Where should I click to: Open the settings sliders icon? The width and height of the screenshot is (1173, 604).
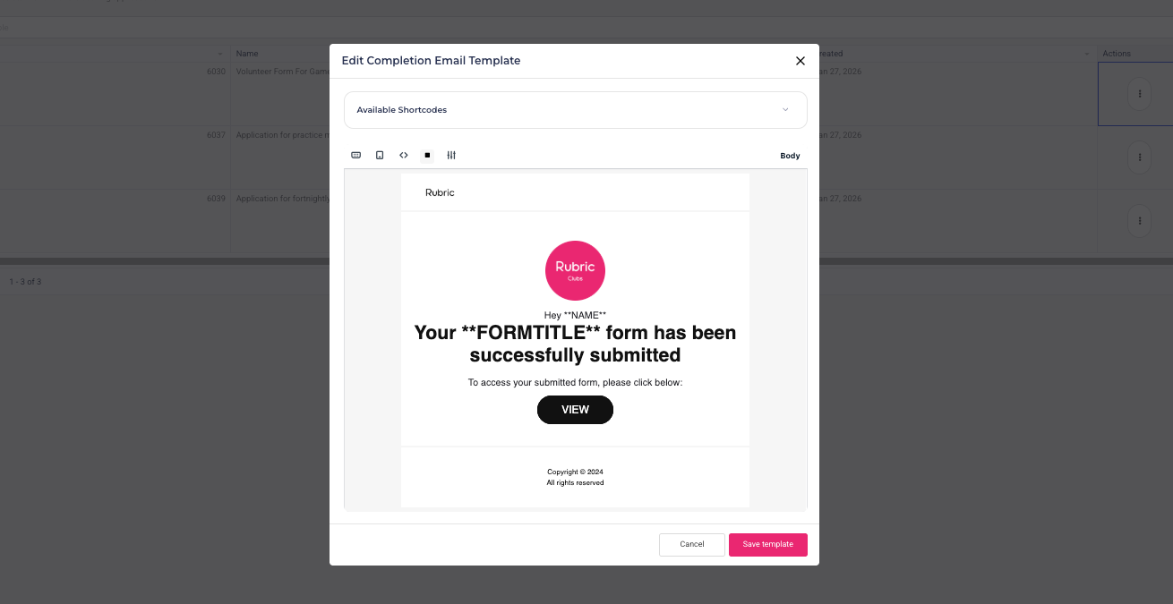point(451,156)
